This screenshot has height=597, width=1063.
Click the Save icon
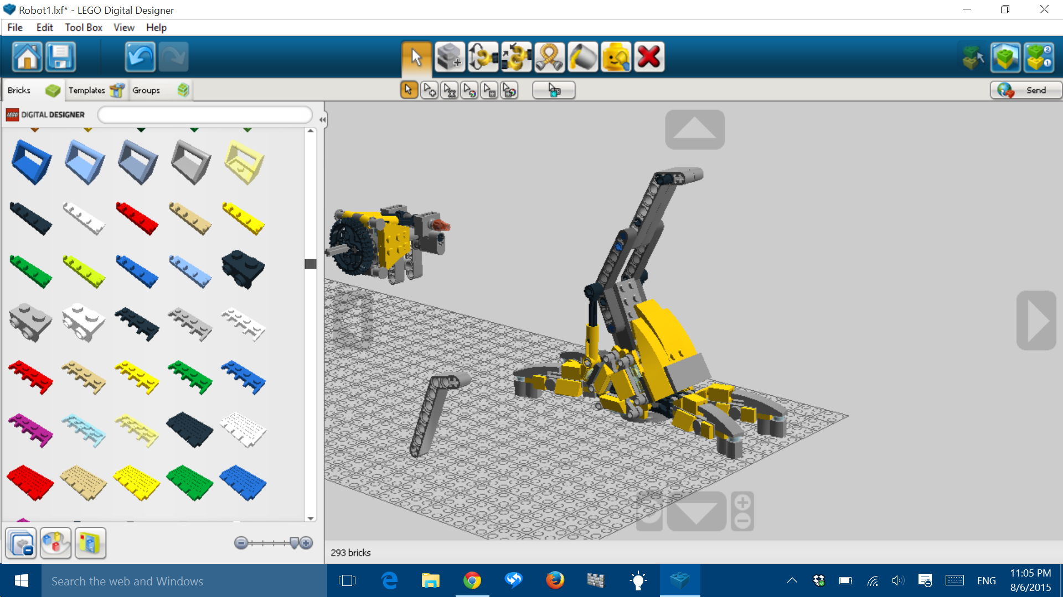coord(60,57)
